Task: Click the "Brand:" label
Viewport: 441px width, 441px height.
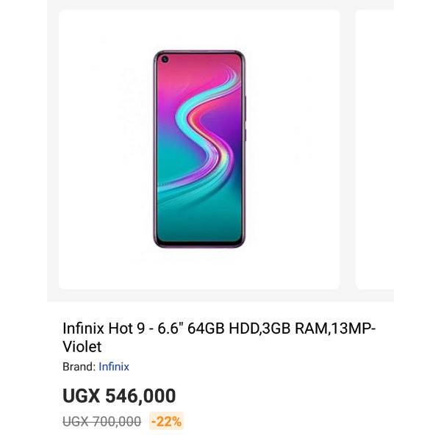Action: click(79, 367)
